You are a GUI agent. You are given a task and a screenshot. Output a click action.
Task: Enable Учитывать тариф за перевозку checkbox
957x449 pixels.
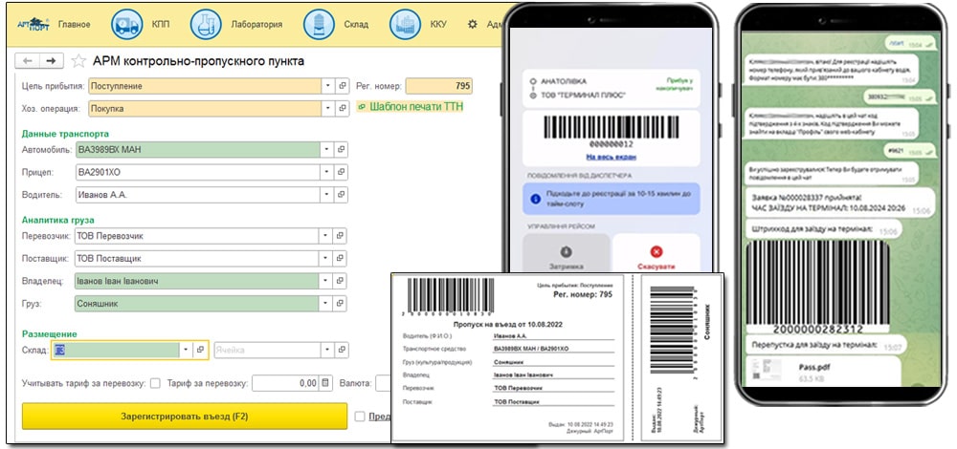tap(155, 384)
